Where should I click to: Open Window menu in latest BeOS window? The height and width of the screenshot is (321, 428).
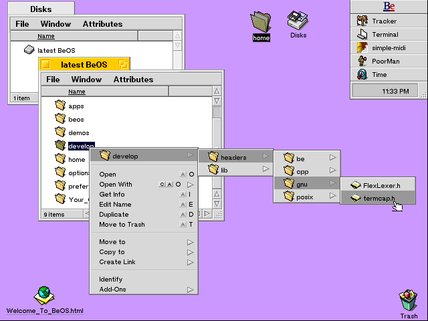tap(86, 80)
